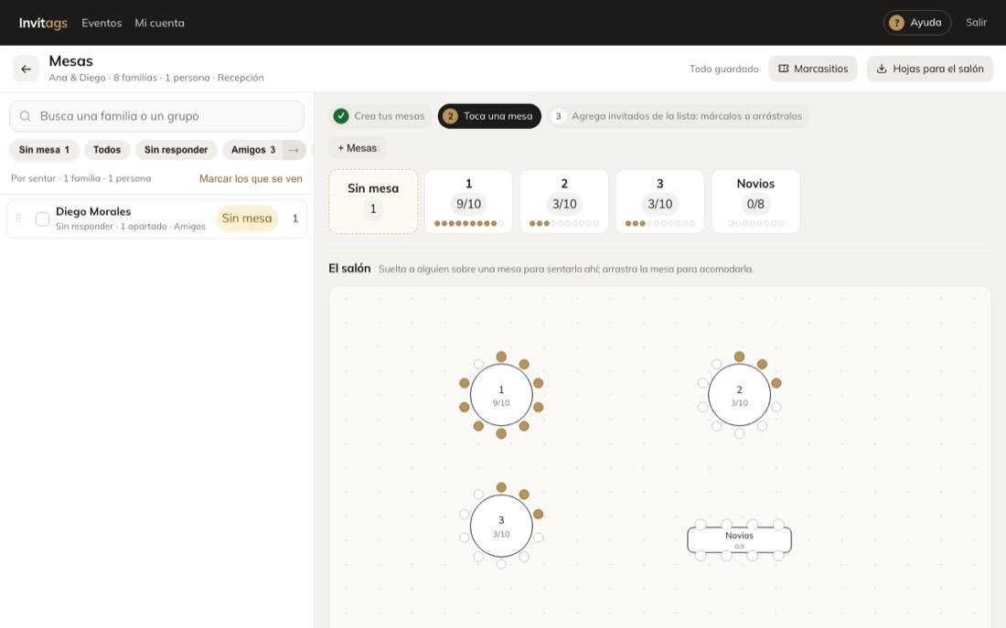The width and height of the screenshot is (1006, 628).
Task: Click Marcar los que se ven
Action: coord(251,179)
